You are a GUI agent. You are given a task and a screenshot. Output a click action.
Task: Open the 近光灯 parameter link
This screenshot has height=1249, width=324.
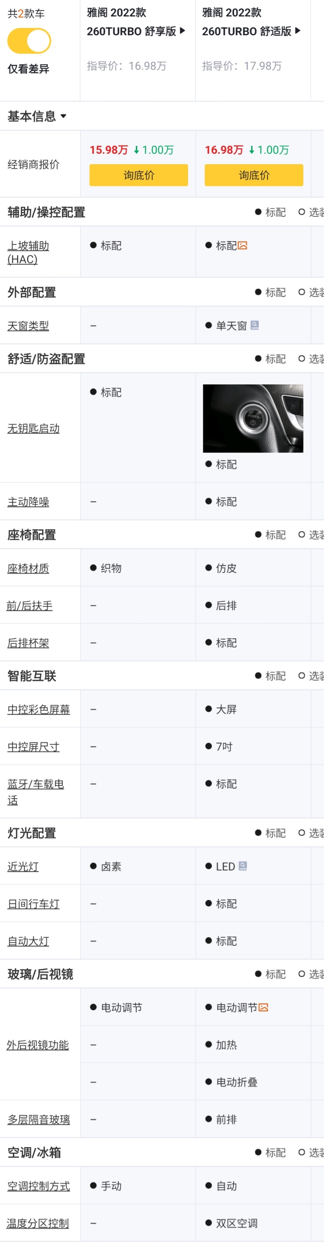[23, 866]
